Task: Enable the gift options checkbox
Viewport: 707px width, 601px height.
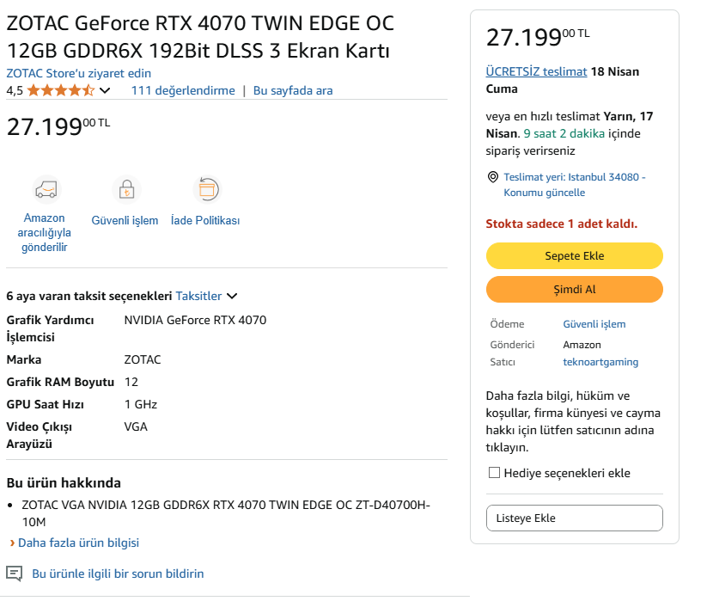Action: point(494,473)
